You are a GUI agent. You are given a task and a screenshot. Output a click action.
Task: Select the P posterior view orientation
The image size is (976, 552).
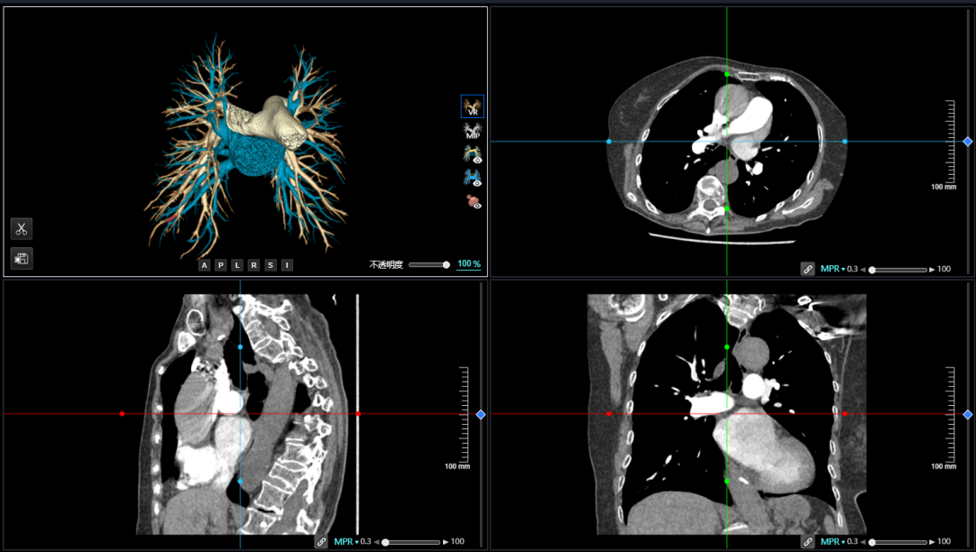coord(221,265)
